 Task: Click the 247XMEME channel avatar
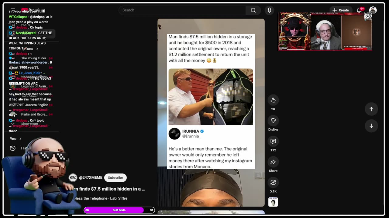(73, 178)
